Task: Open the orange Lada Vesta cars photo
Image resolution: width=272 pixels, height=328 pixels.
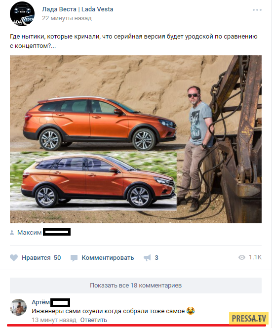Action: [x=136, y=139]
